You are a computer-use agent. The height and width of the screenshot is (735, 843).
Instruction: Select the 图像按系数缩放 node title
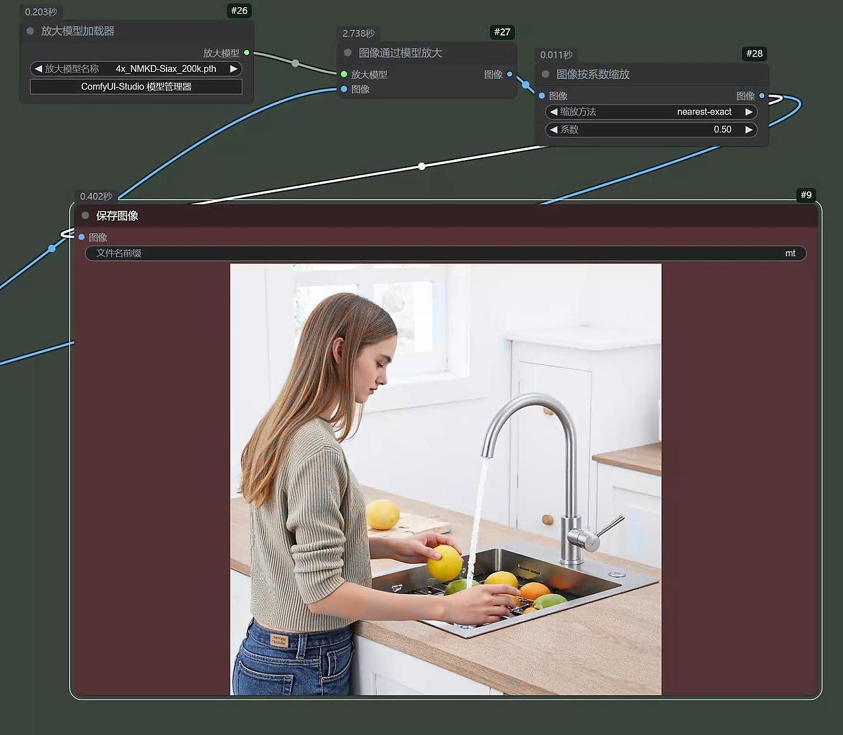(x=593, y=74)
